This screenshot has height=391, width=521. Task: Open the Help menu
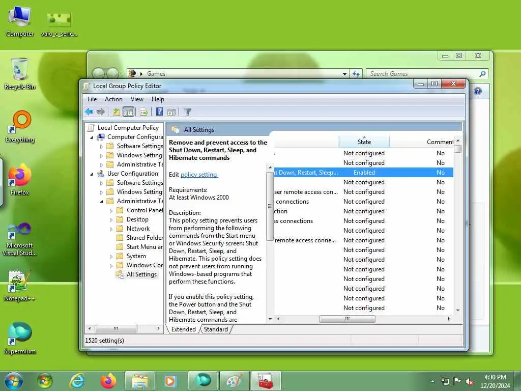click(x=158, y=99)
